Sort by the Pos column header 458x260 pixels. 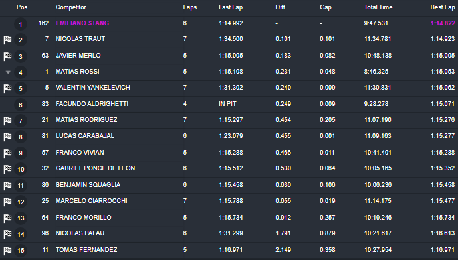[22, 7]
